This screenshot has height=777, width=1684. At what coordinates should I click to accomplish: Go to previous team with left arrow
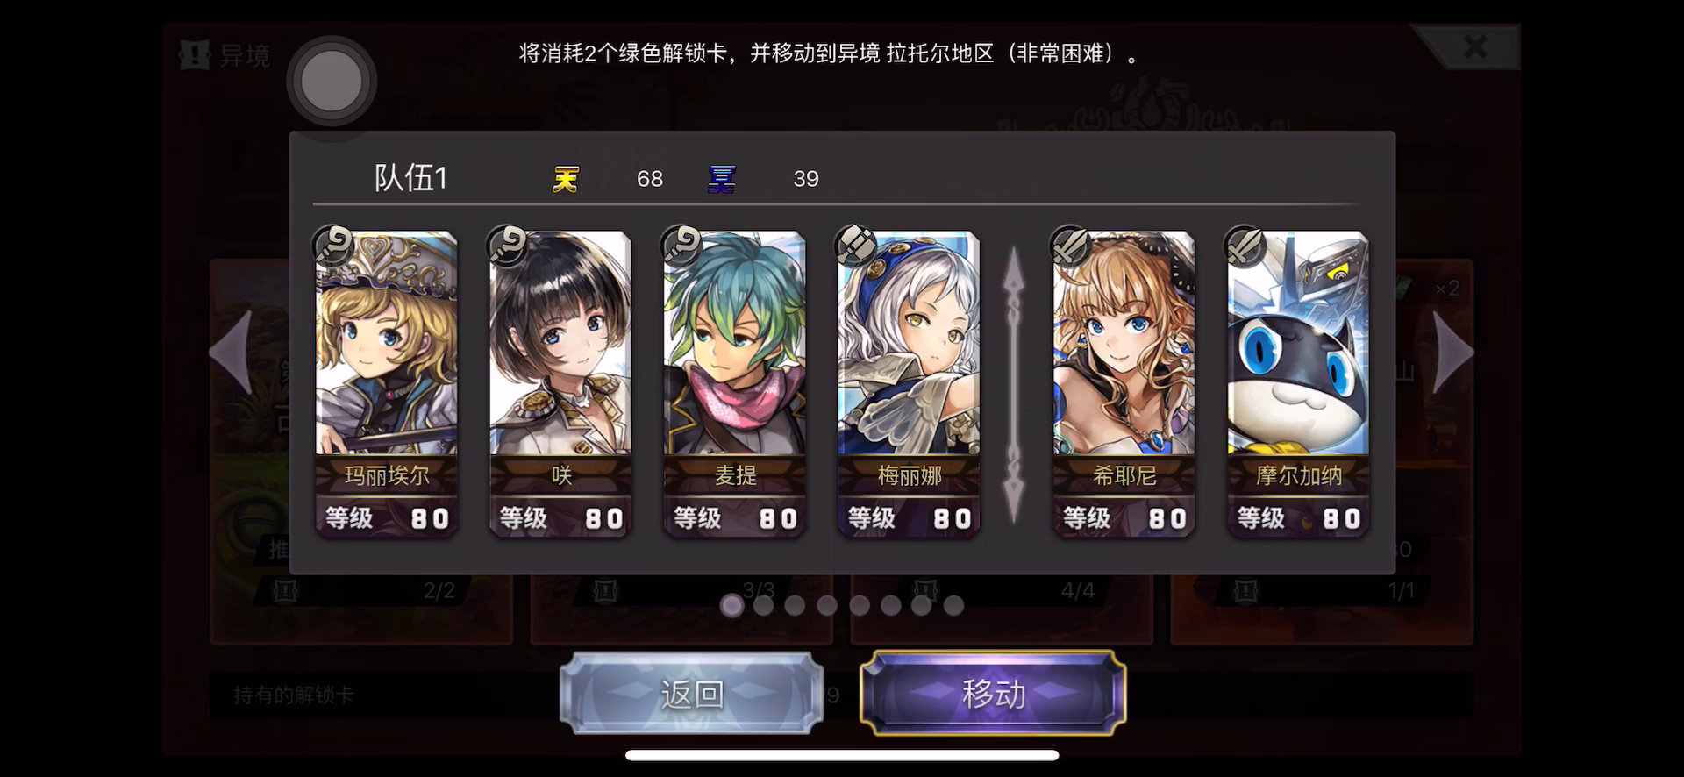[x=232, y=352]
